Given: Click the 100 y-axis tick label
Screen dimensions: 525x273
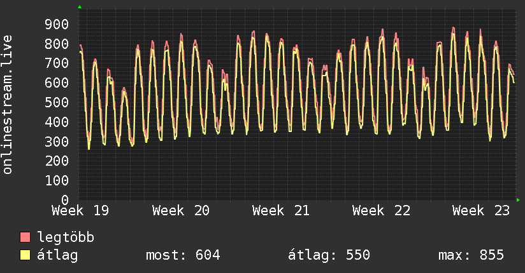Looking at the screenshot, I should coord(57,181).
